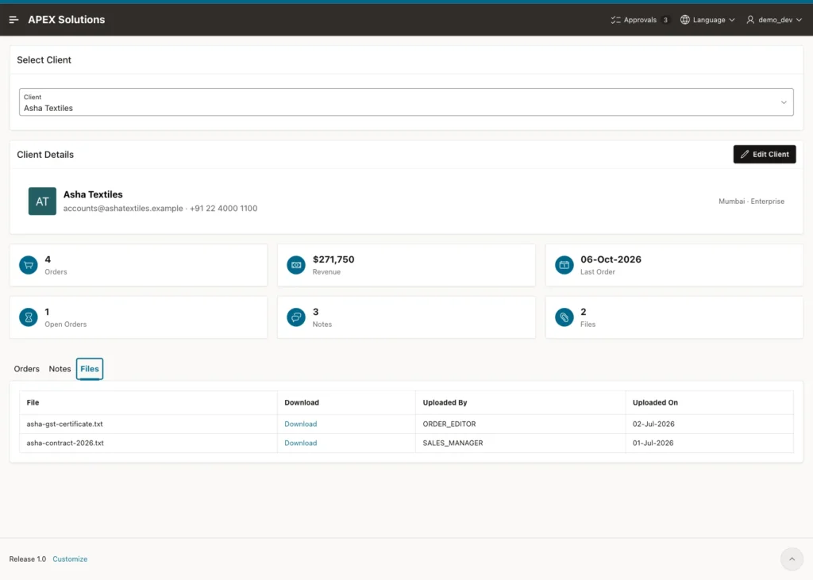The height and width of the screenshot is (580, 813).
Task: Click the Language globe icon
Action: (685, 20)
